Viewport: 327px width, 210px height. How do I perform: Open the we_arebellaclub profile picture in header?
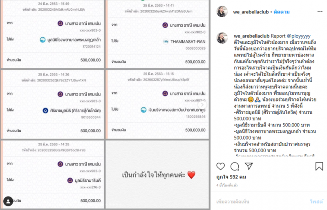(222, 12)
